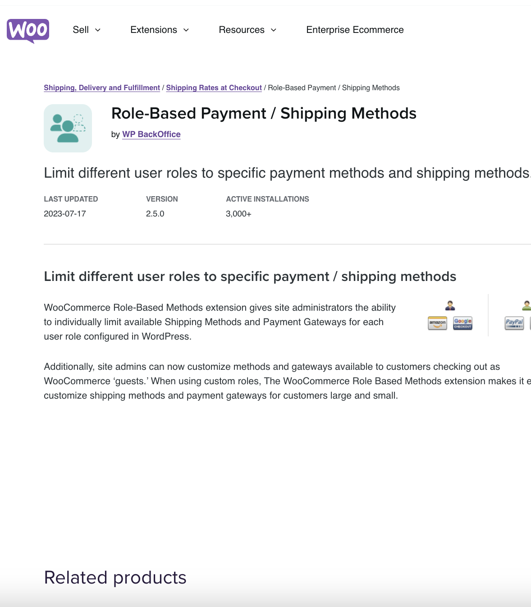Viewport: 531px width, 607px height.
Task: Click the Amazon payment icon in the illustration
Action: [x=438, y=323]
